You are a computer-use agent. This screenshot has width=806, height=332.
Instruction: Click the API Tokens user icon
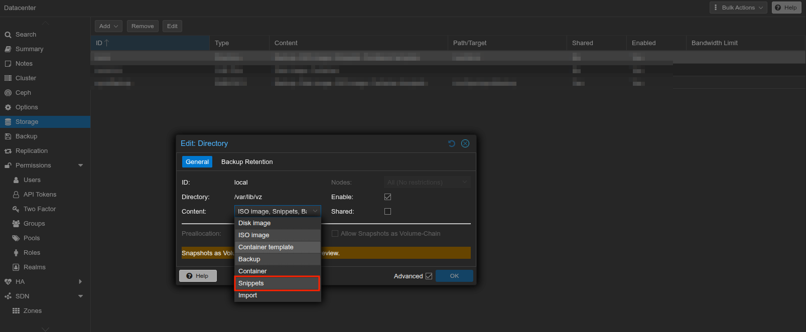click(x=16, y=195)
